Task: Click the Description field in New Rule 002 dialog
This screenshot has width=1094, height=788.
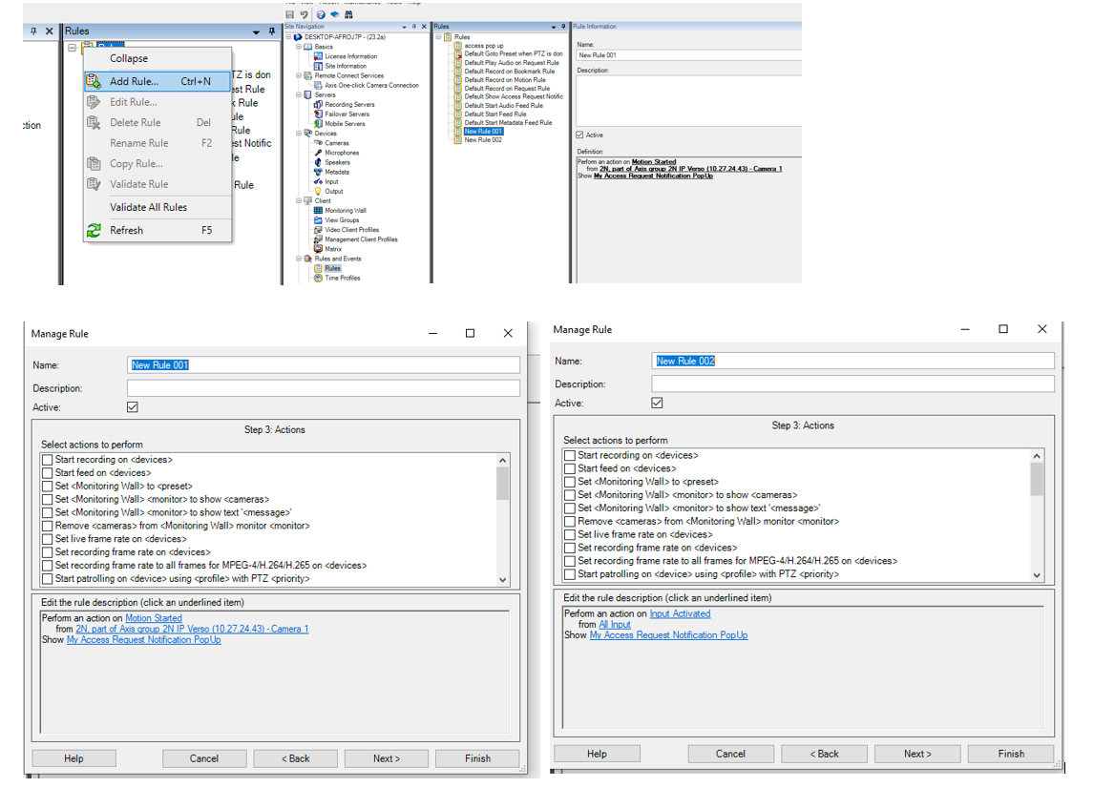Action: point(852,384)
